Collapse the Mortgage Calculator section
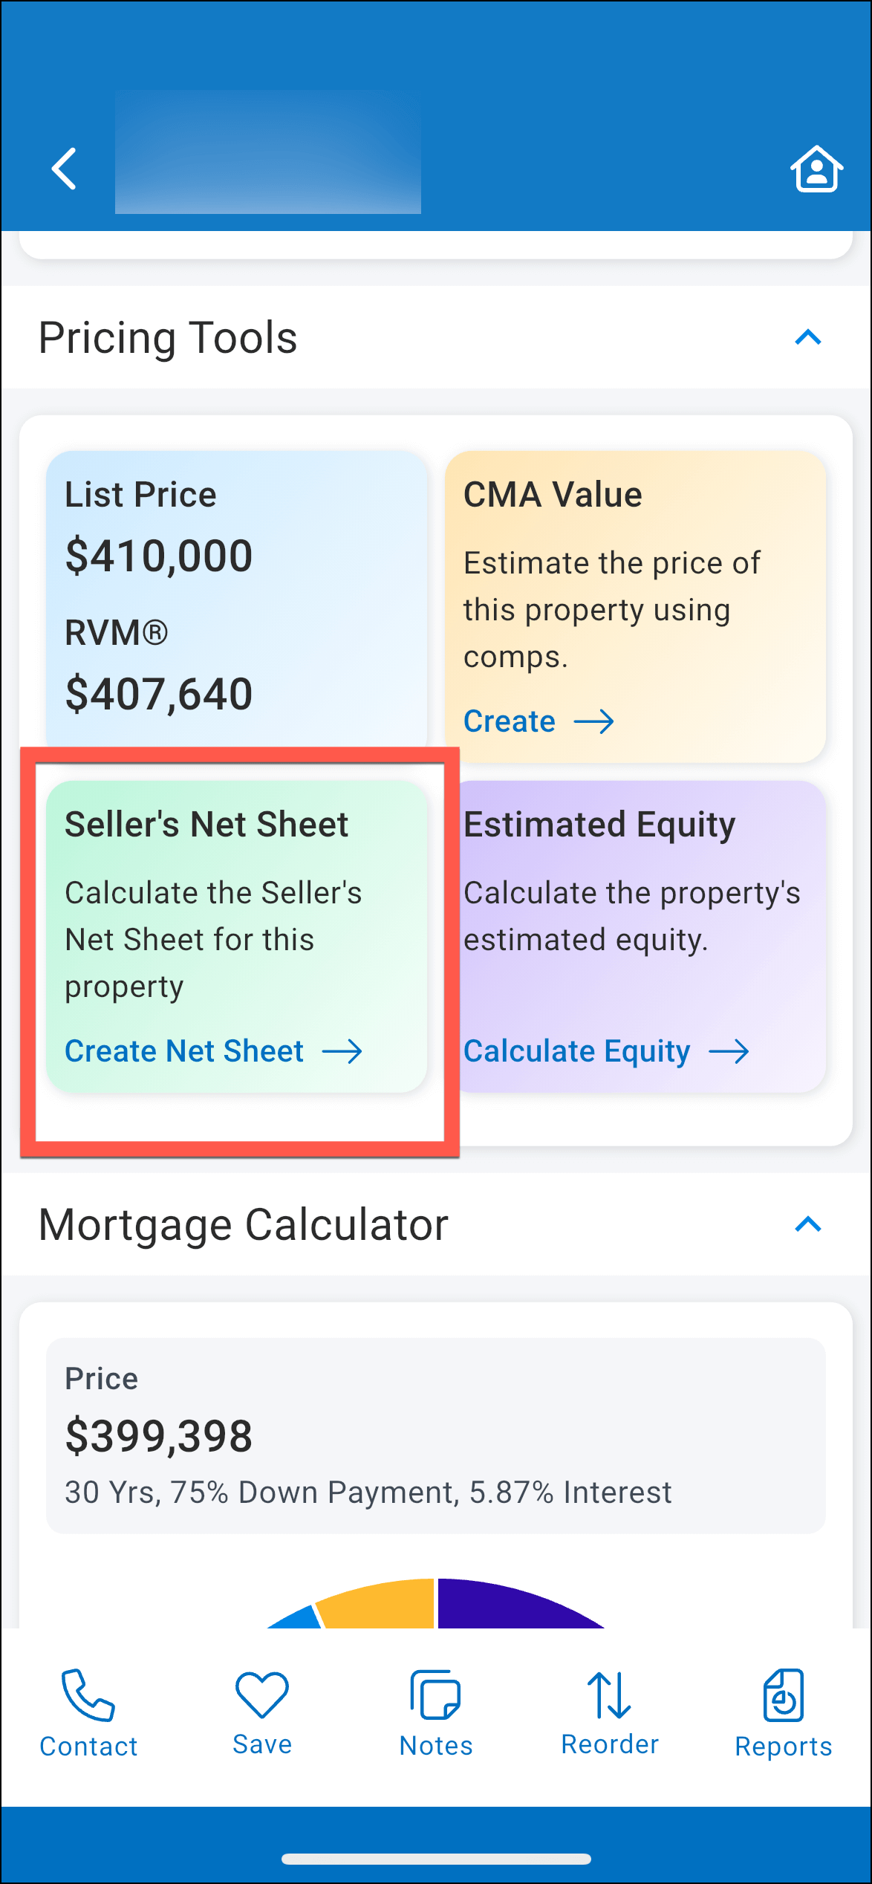872x1884 pixels. coord(808,1224)
